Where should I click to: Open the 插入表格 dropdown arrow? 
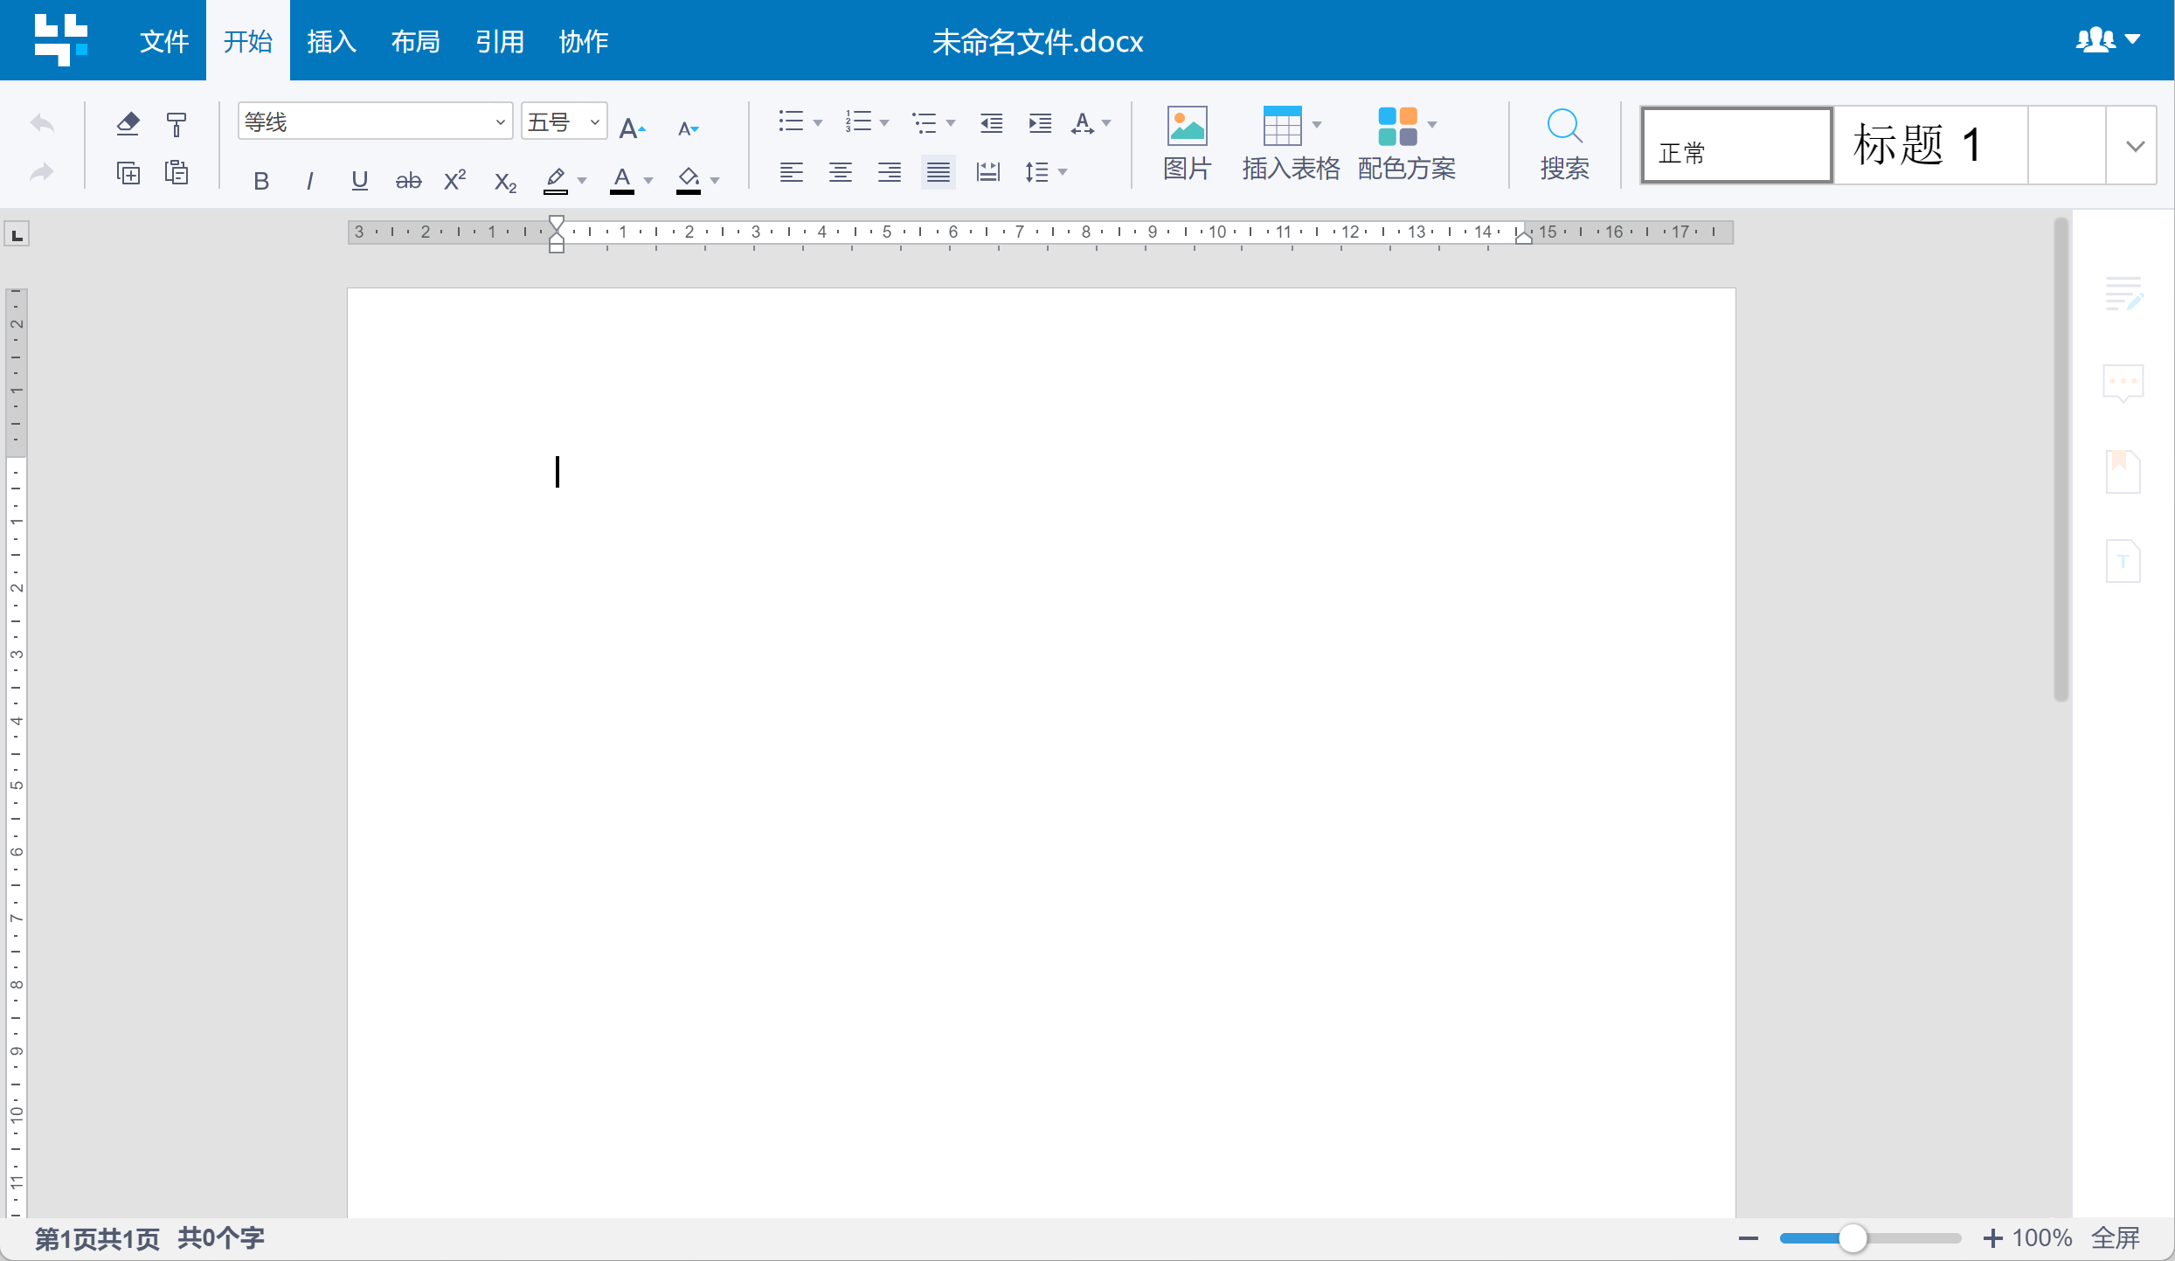coord(1317,124)
